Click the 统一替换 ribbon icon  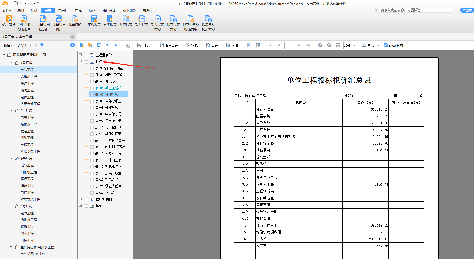pos(9,19)
